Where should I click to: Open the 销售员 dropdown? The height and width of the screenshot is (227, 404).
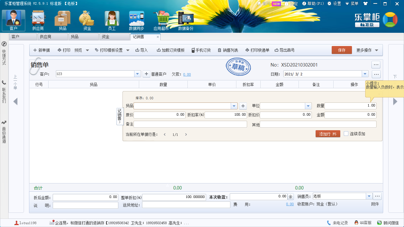(x=369, y=196)
